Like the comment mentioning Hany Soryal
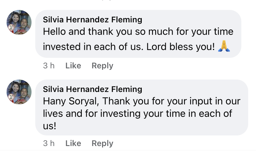 coord(73,143)
